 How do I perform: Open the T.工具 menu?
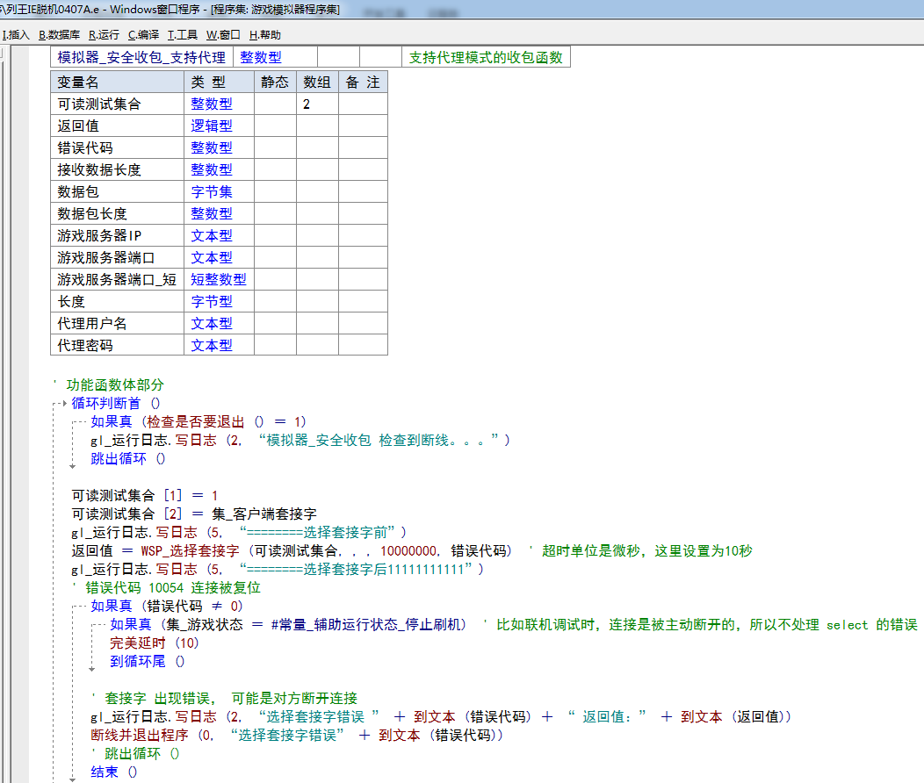[x=183, y=35]
